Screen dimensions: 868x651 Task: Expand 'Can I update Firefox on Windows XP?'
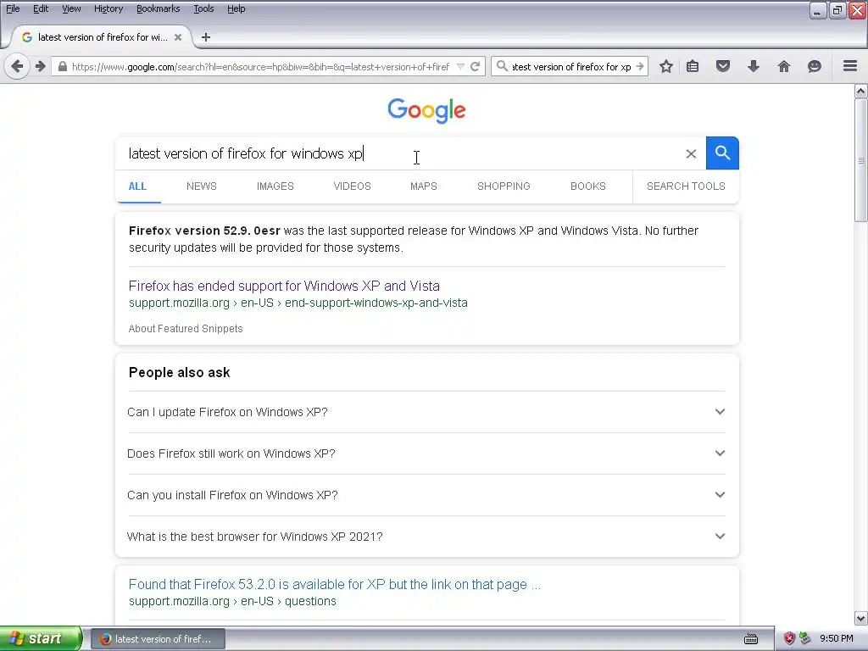pyautogui.click(x=426, y=413)
